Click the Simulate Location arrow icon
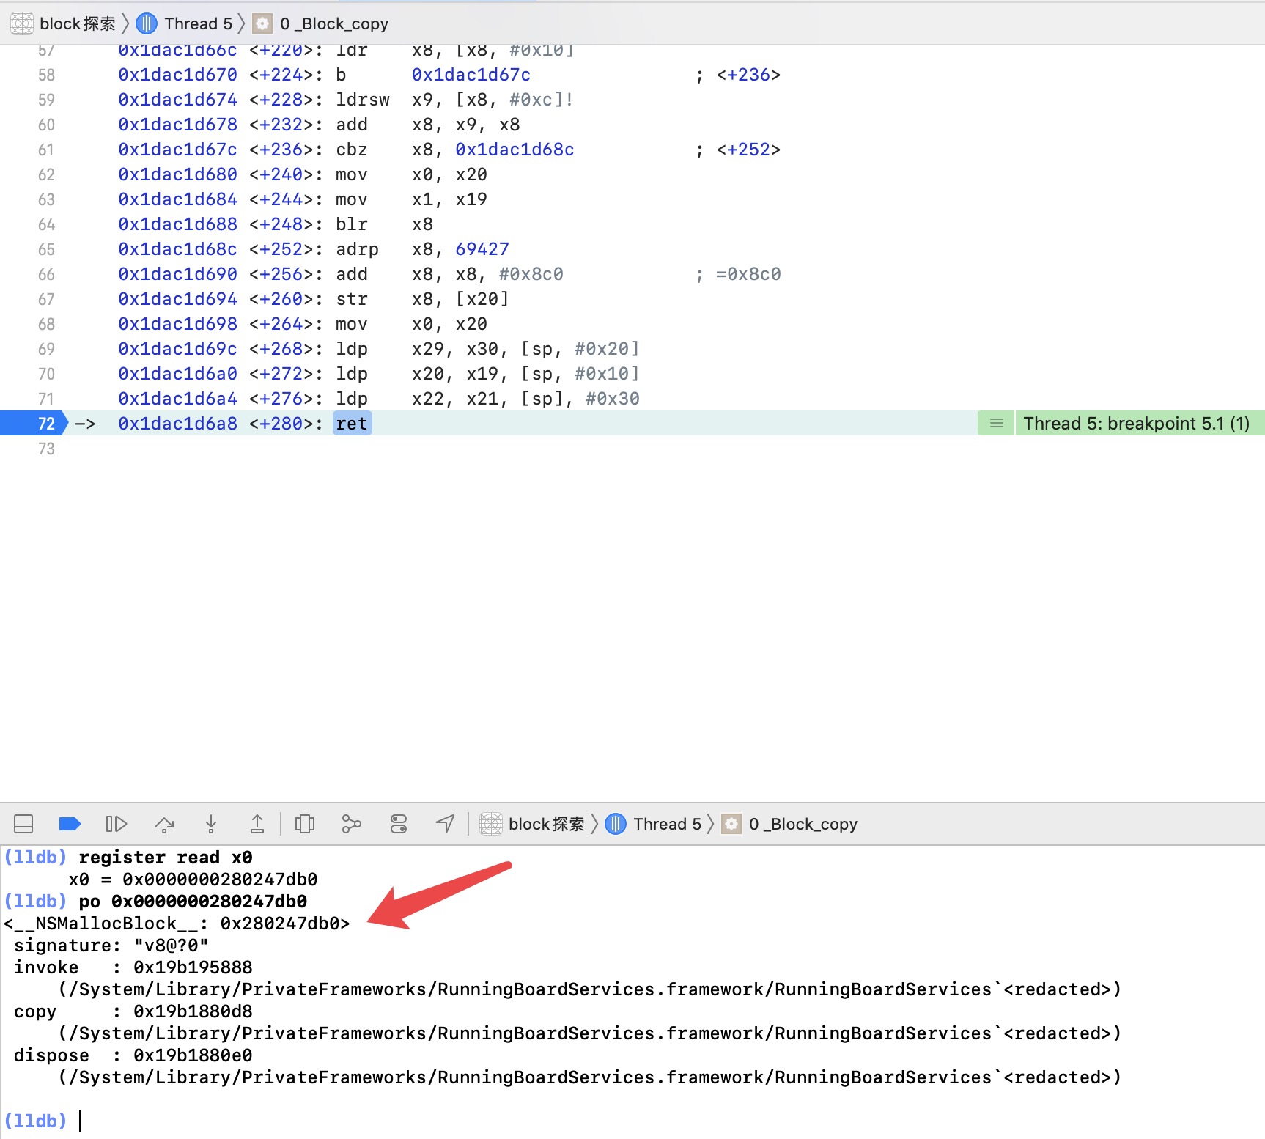 click(x=445, y=824)
